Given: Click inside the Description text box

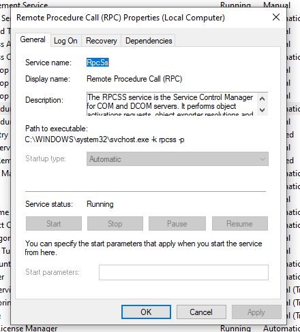Looking at the screenshot, I should click(x=172, y=104).
